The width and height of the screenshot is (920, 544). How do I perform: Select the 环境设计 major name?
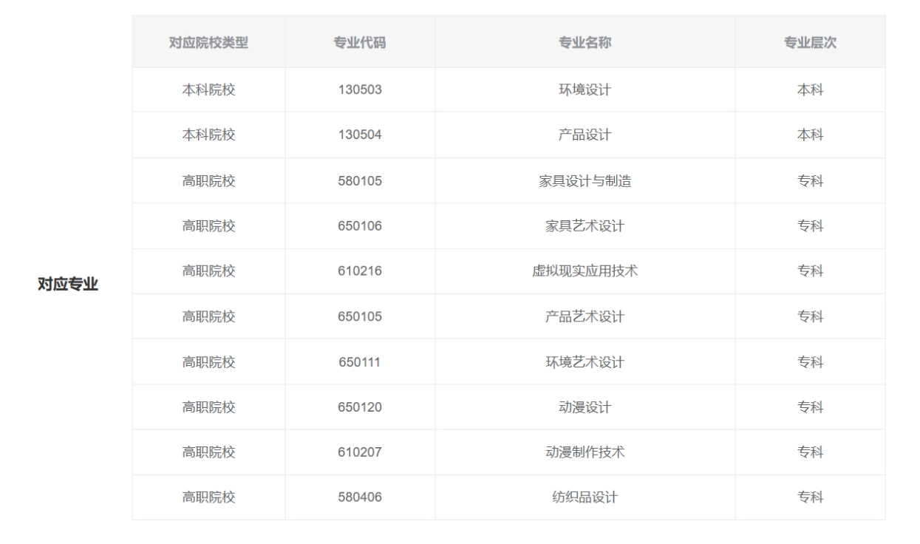(x=585, y=90)
